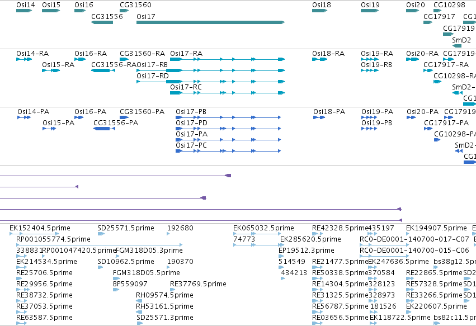This screenshot has height=326, width=476.
Task: Open EST EK065032.5prime
Action: point(257,234)
